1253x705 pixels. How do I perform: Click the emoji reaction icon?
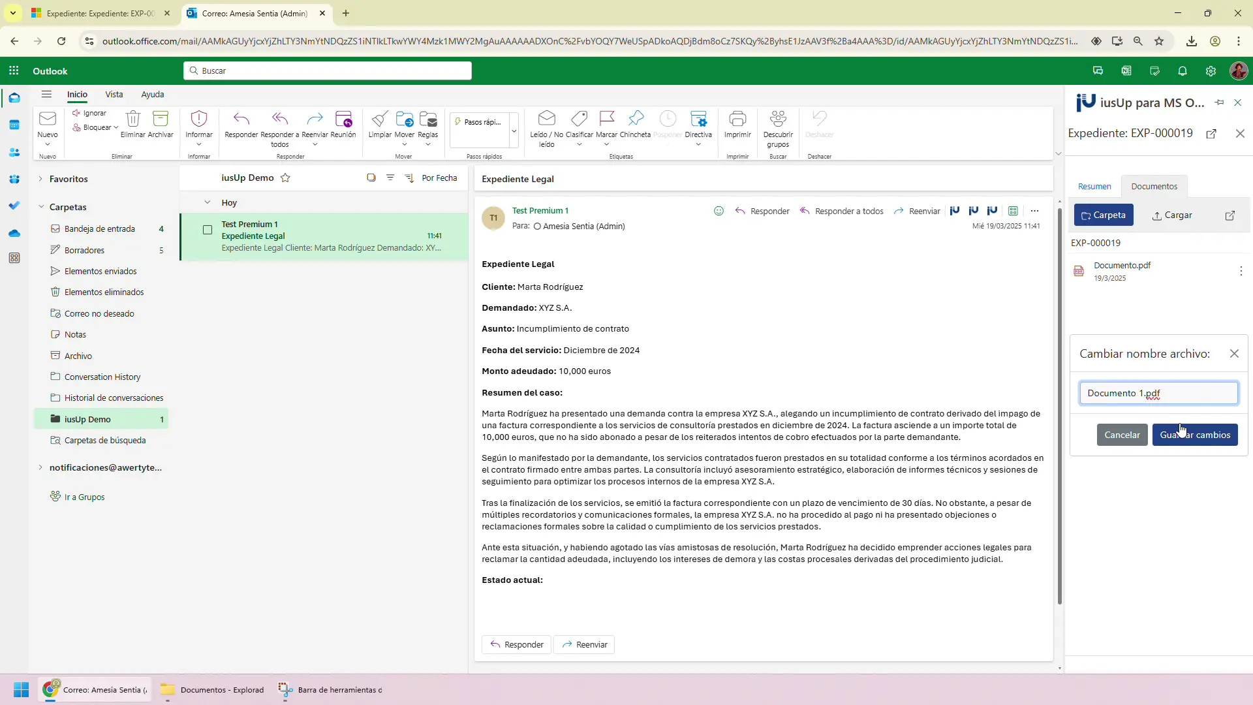click(x=719, y=211)
